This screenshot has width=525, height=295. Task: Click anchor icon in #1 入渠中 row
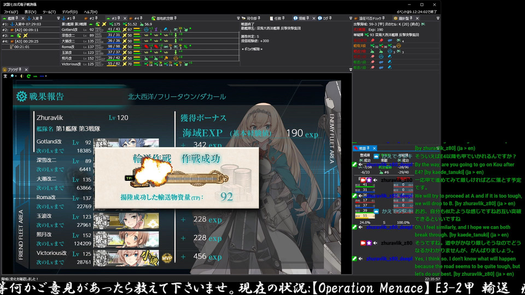point(12,24)
